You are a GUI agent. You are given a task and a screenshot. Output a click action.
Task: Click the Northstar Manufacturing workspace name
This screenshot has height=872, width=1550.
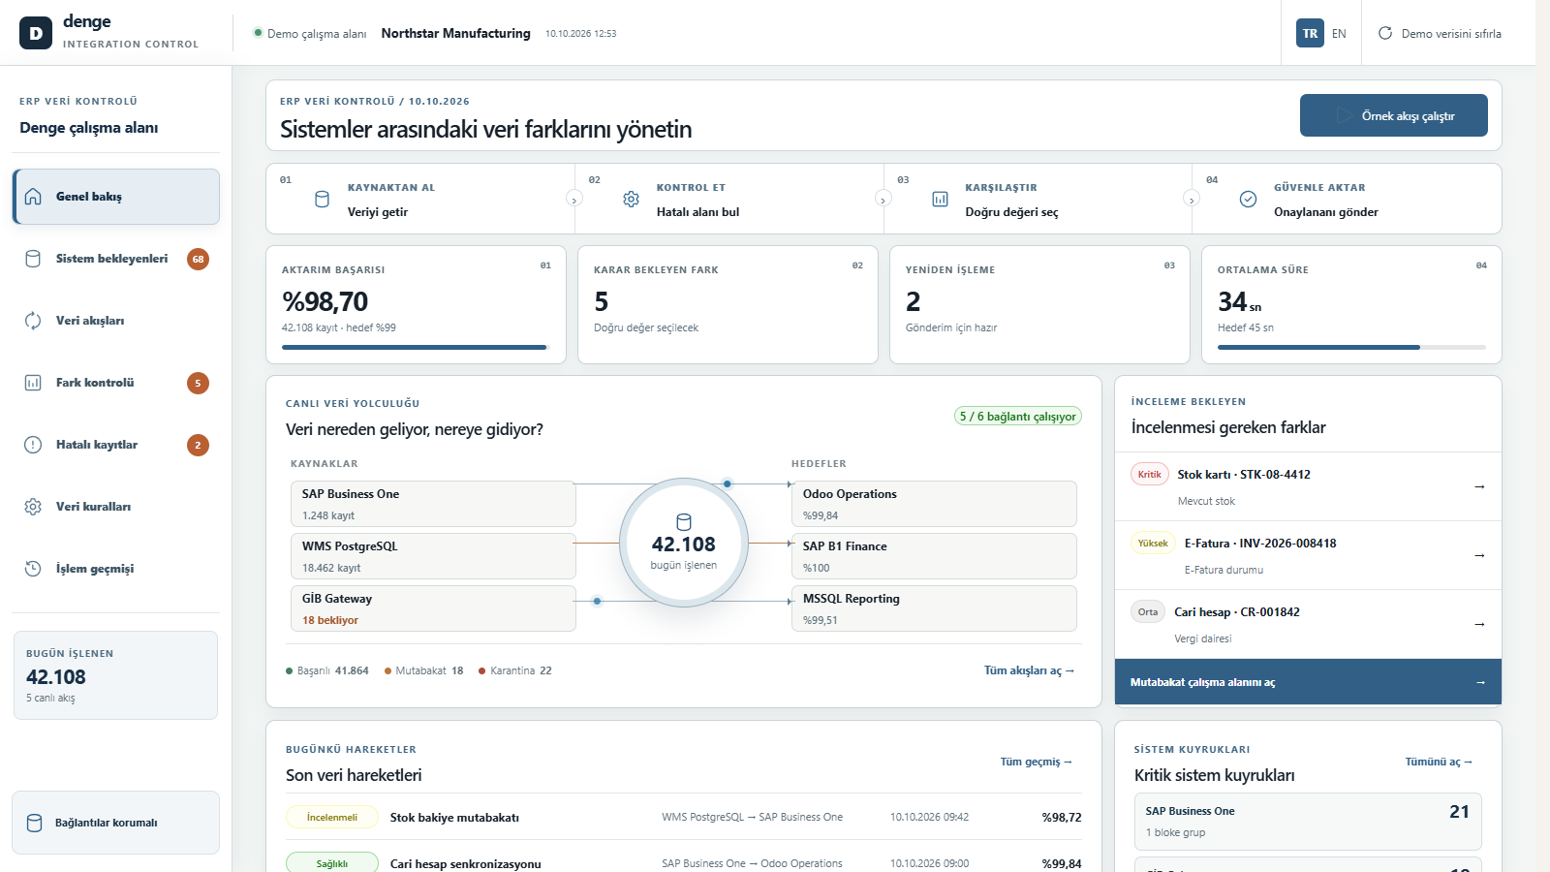(455, 33)
